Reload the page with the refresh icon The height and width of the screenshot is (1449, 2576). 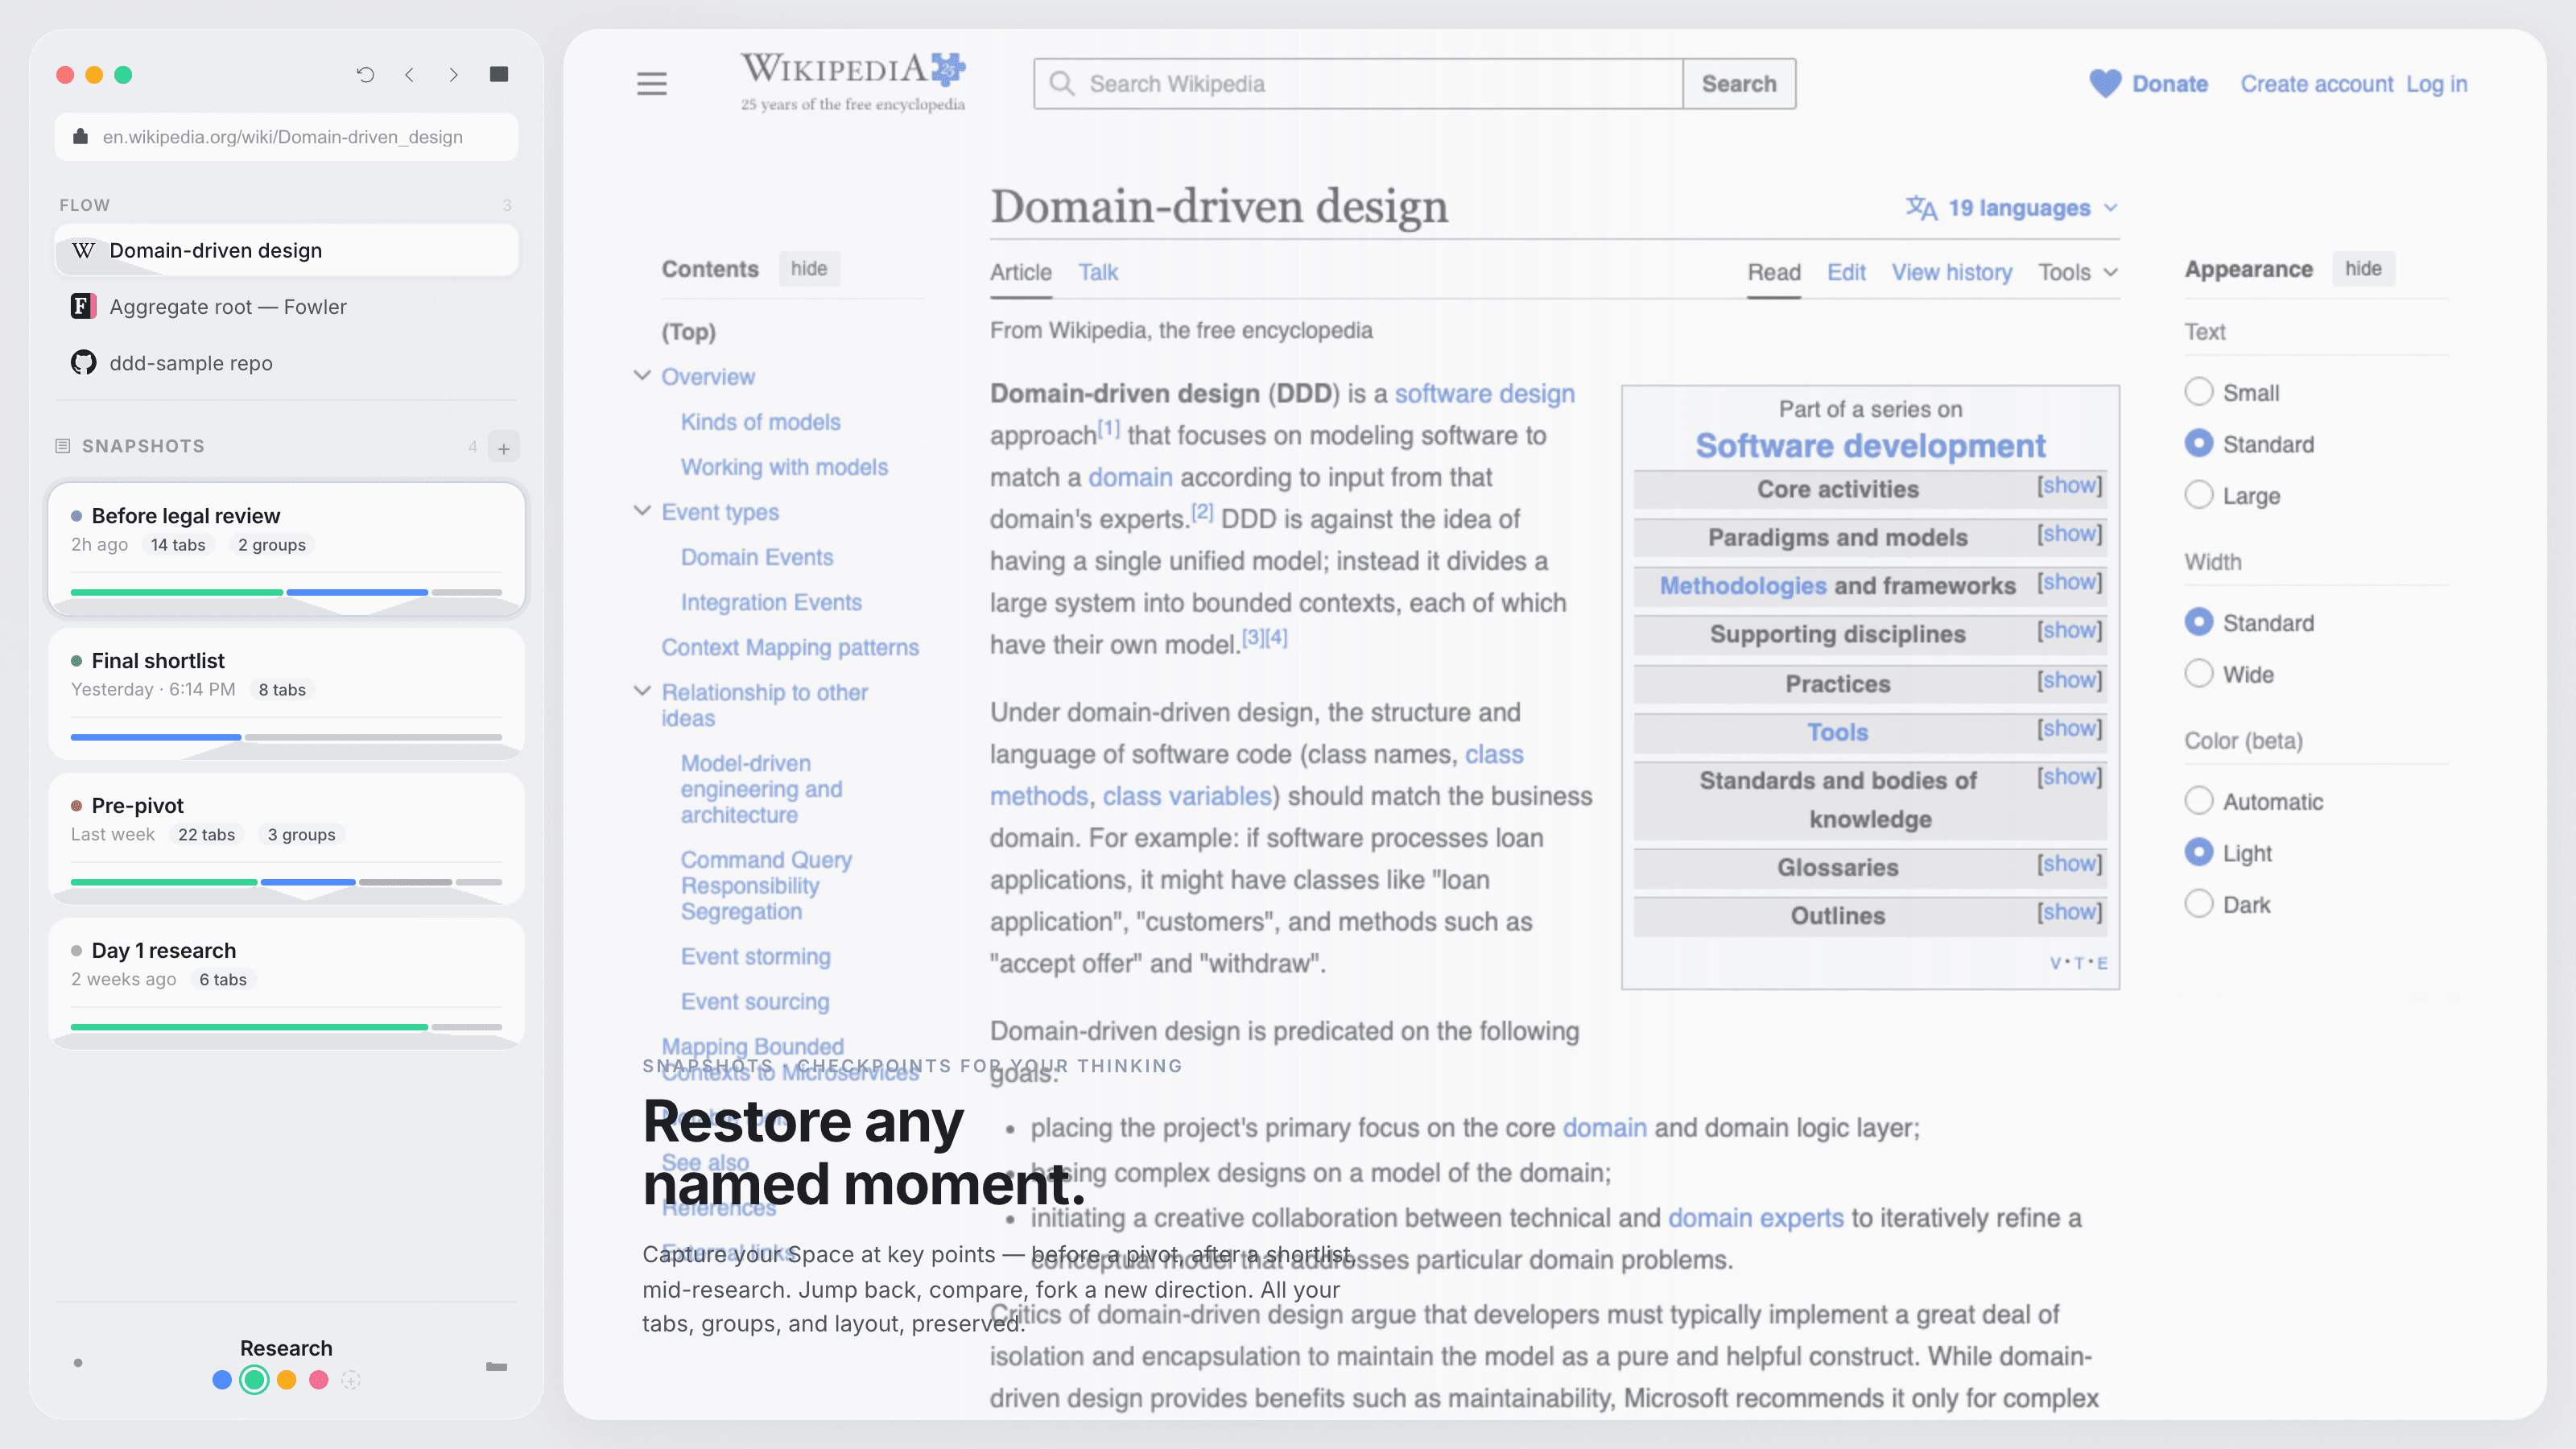[x=365, y=74]
